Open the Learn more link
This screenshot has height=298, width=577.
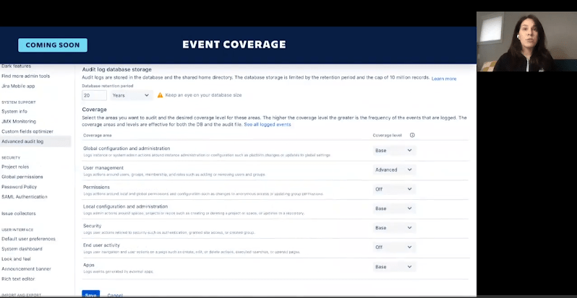click(444, 78)
